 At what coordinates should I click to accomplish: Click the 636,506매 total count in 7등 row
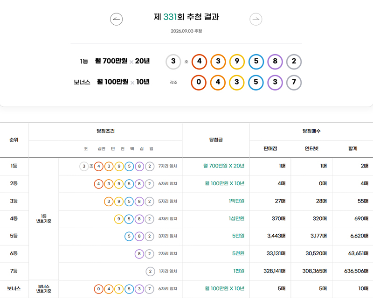pos(356,271)
